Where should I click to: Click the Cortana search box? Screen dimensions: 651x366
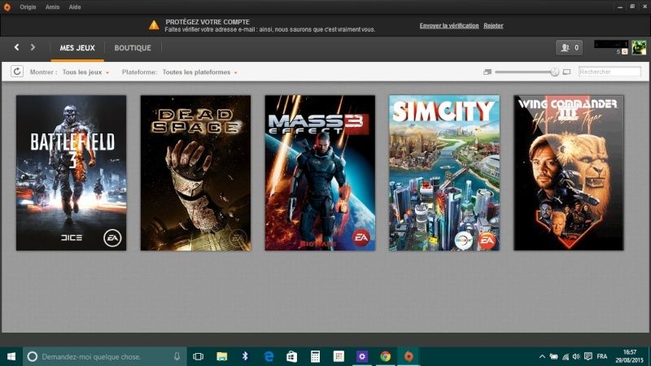[x=105, y=356]
